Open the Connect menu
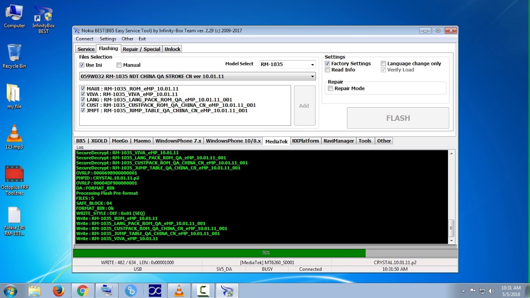This screenshot has width=530, height=298. 84,39
